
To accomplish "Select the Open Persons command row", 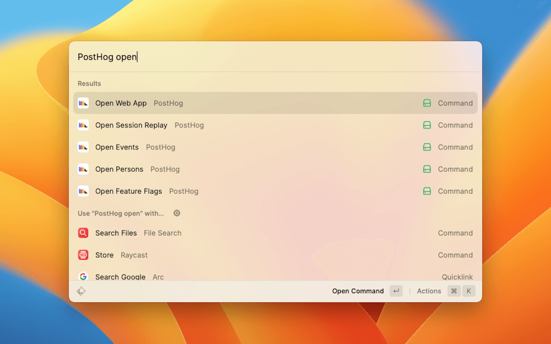I will 119,169.
